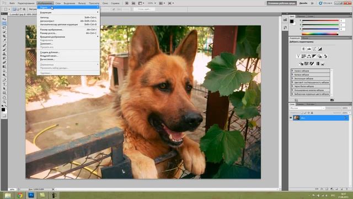Select the Eyedropper tool

[4, 40]
